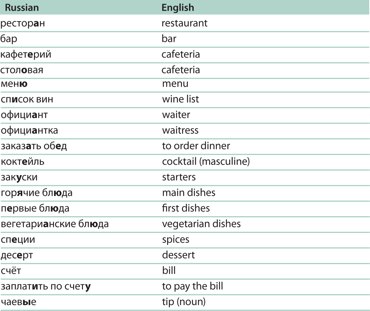Select the Russian word бар

[9, 39]
